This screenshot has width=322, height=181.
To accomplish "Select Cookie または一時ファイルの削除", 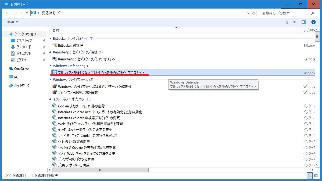I will click(x=81, y=106).
